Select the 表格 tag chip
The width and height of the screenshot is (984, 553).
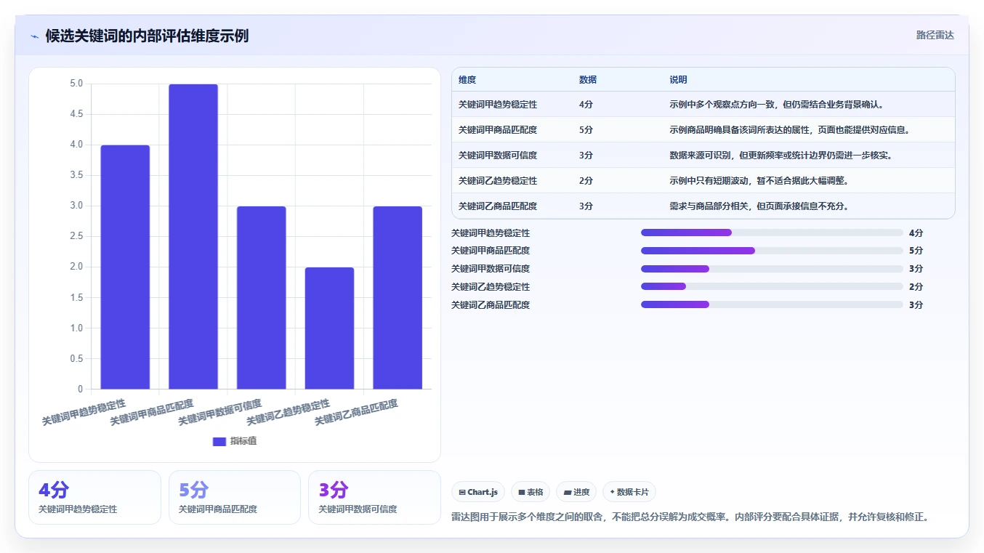tap(531, 492)
